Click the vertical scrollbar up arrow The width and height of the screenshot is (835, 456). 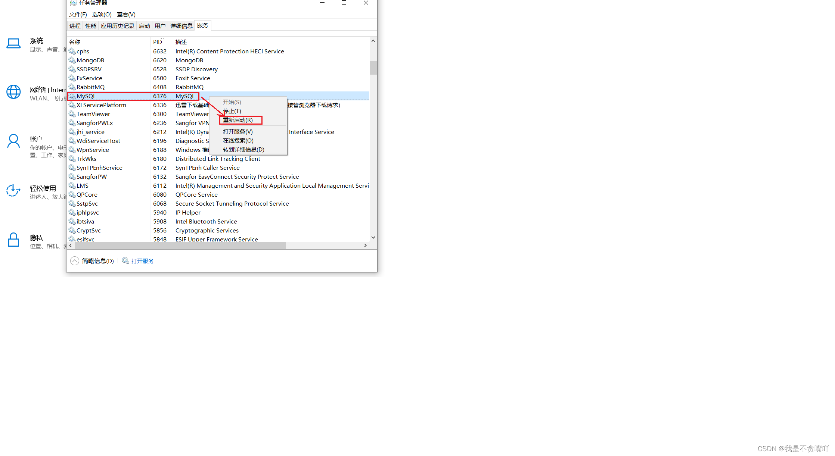(x=373, y=41)
